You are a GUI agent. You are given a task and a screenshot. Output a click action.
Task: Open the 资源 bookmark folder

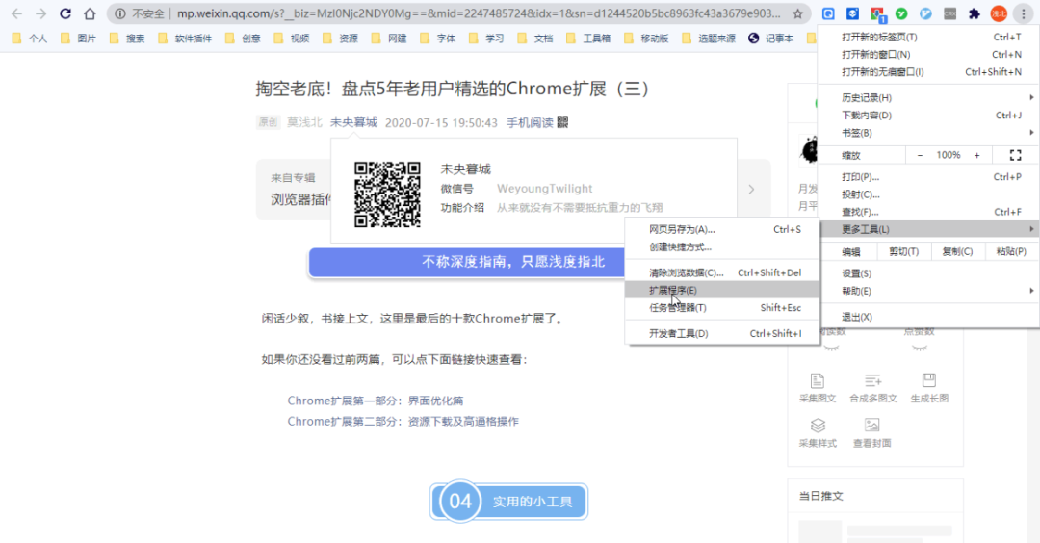[340, 39]
